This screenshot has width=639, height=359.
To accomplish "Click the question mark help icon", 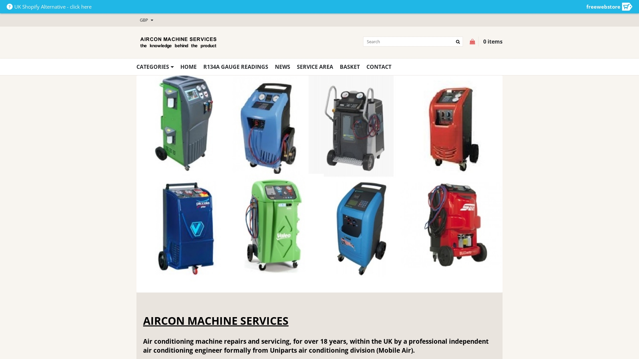I will point(10,7).
